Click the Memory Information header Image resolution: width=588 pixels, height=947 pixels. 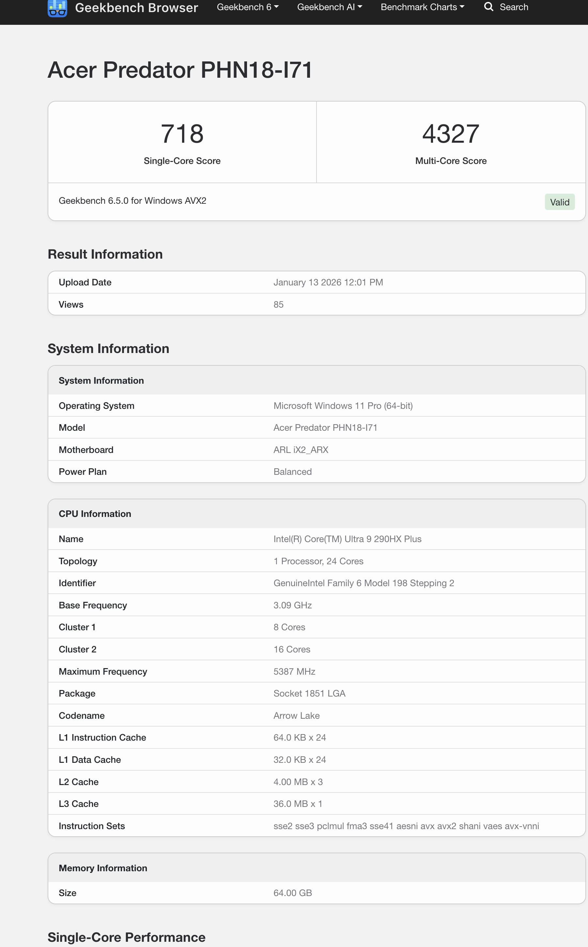coord(103,868)
